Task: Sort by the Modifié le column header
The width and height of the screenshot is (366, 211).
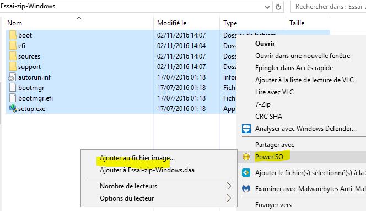Action: (172, 23)
